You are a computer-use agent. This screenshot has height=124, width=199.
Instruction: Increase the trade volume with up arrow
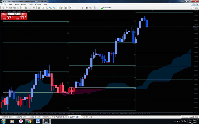click(19, 14)
